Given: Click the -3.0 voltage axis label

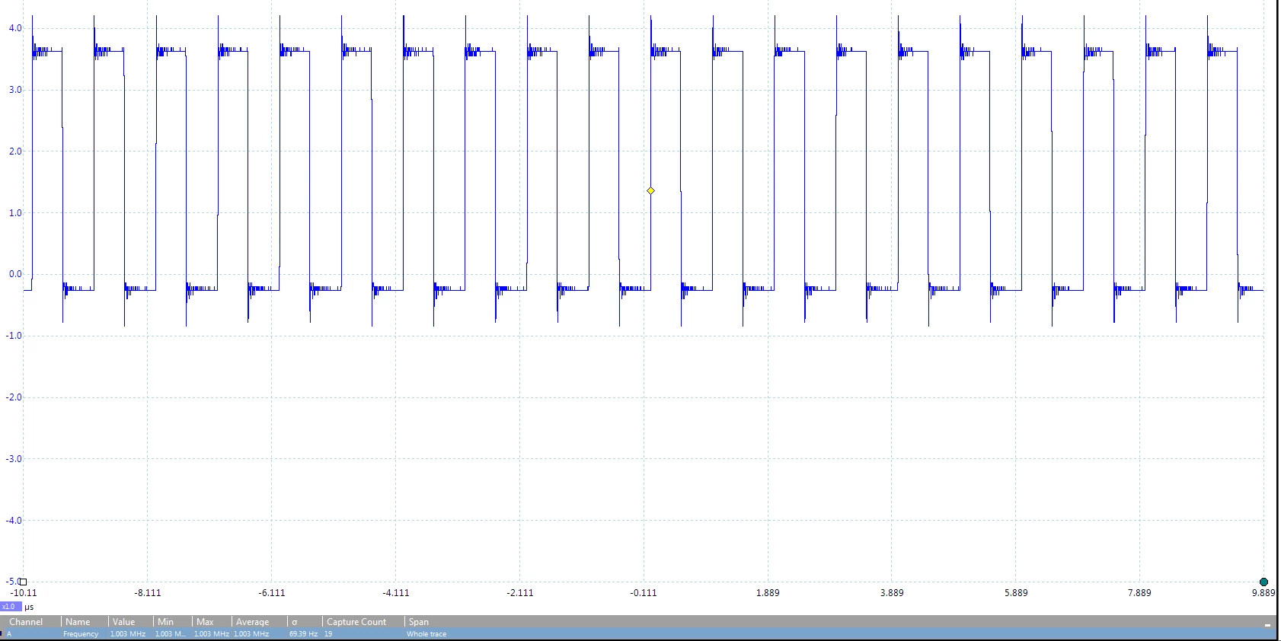Looking at the screenshot, I should (x=14, y=459).
